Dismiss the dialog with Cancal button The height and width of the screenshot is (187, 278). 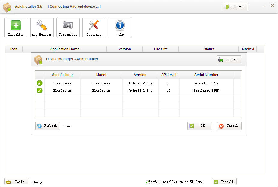click(x=229, y=126)
